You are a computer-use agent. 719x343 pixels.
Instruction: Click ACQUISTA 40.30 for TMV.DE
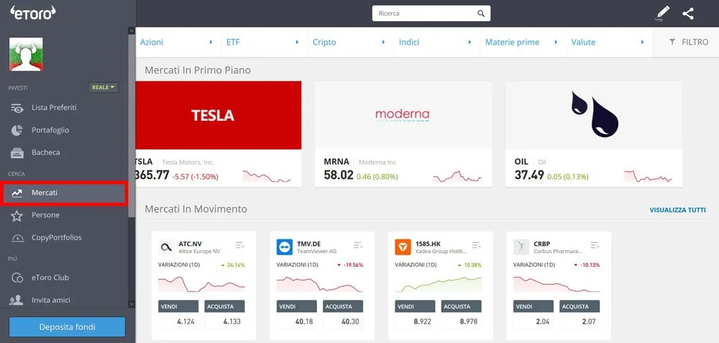[x=343, y=314]
